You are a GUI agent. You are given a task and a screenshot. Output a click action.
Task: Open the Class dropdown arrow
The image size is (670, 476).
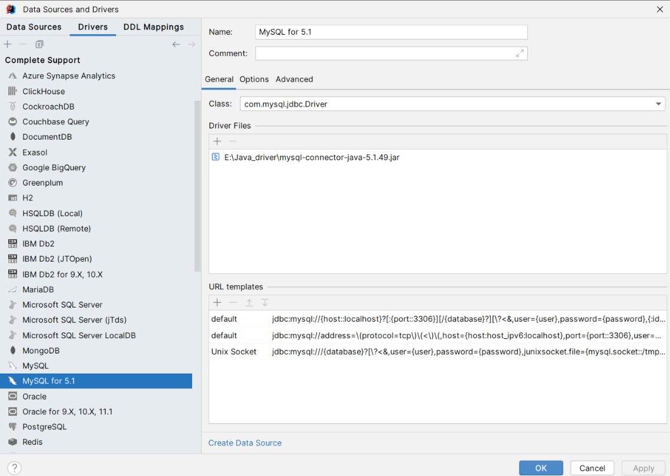pyautogui.click(x=658, y=104)
